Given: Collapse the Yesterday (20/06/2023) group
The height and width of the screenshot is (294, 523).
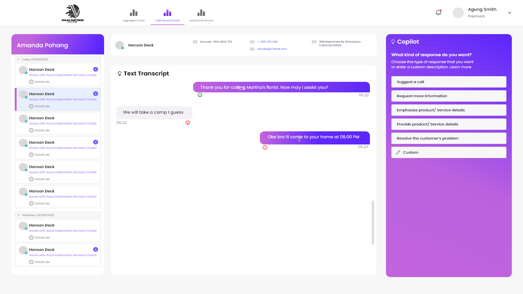Looking at the screenshot, I should coord(19,215).
